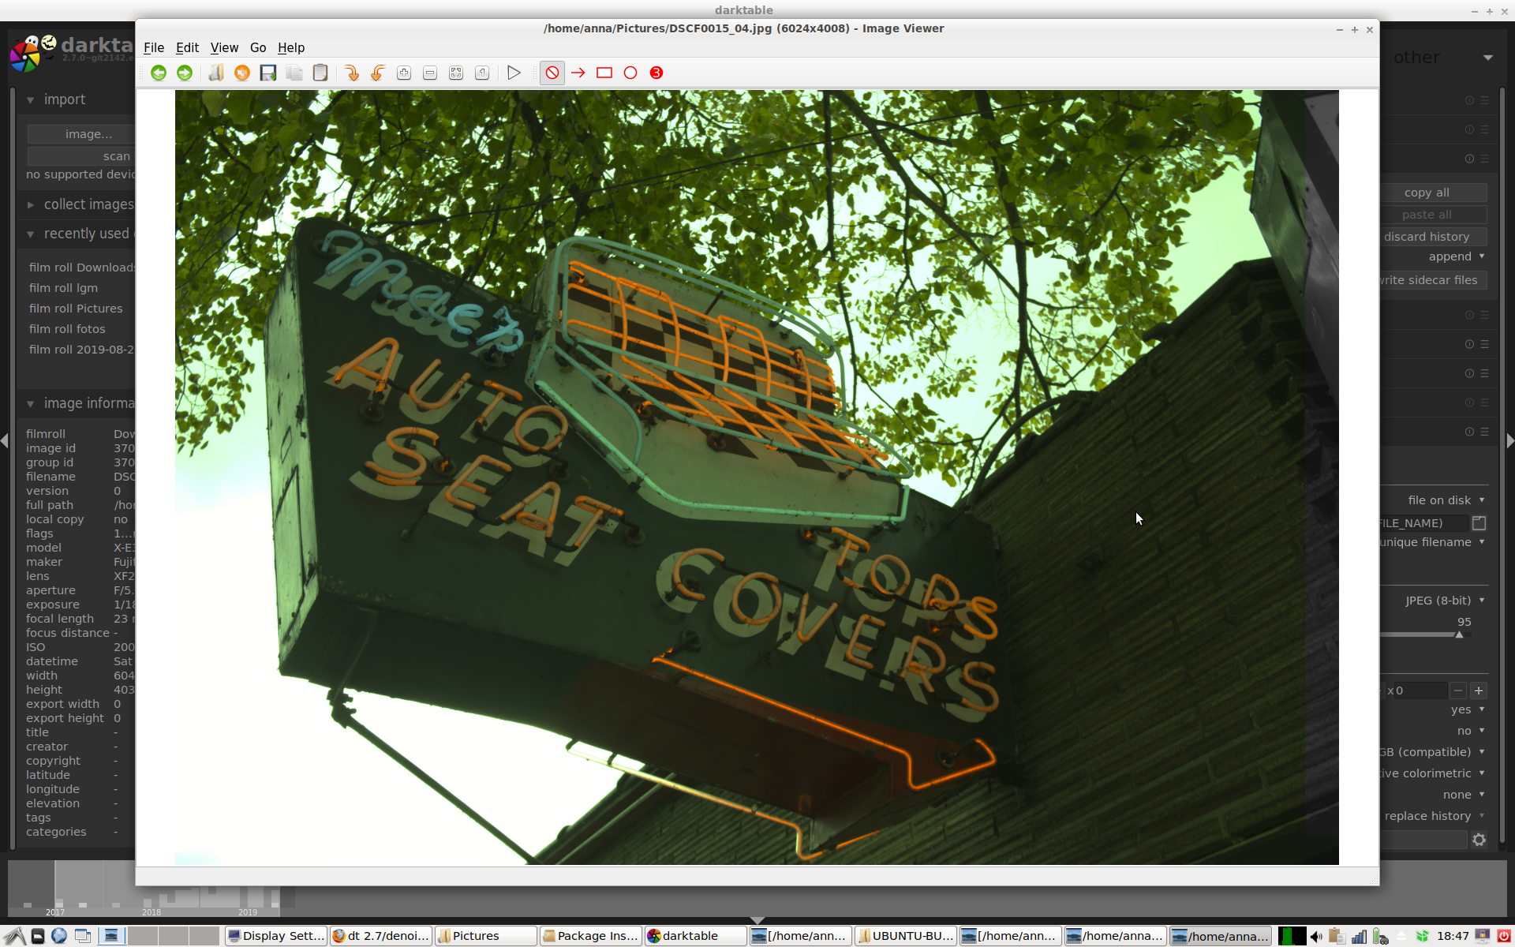Image resolution: width=1515 pixels, height=947 pixels.
Task: Rotate the image counter-clockwise
Action: coord(378,73)
